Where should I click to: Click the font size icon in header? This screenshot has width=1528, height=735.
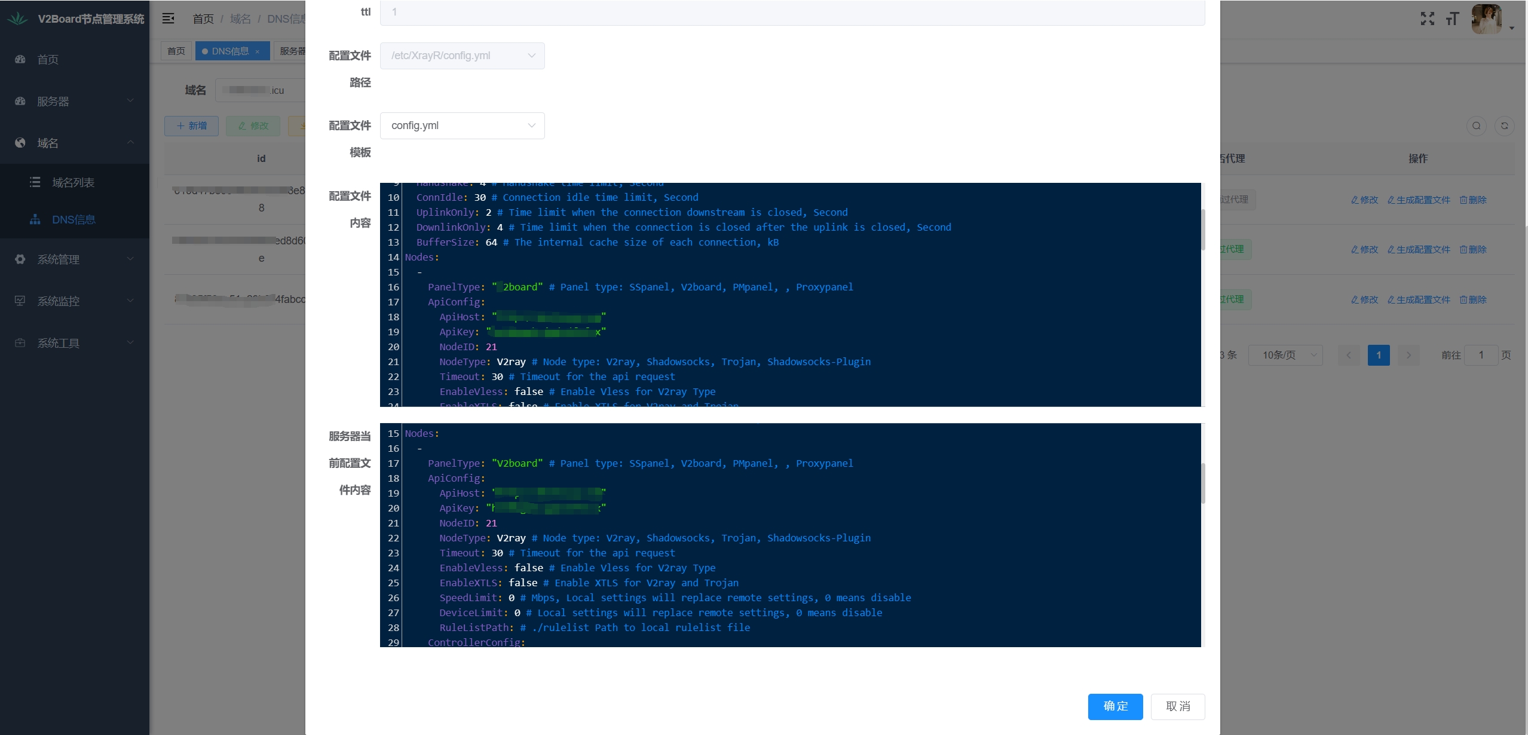[1452, 19]
